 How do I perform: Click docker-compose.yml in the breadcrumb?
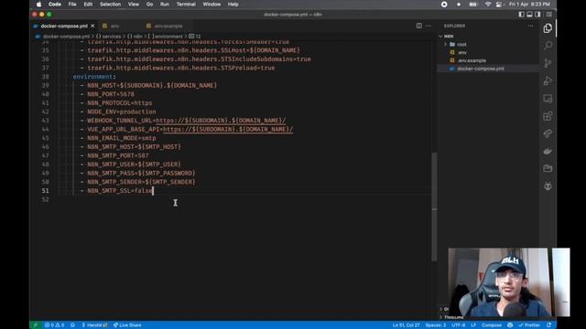66,37
